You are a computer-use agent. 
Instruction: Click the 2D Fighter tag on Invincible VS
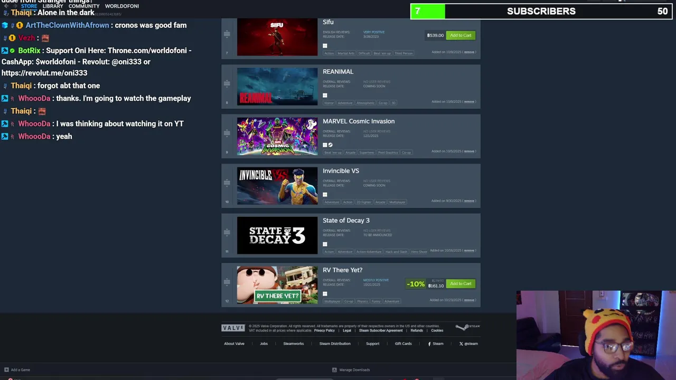coord(363,202)
